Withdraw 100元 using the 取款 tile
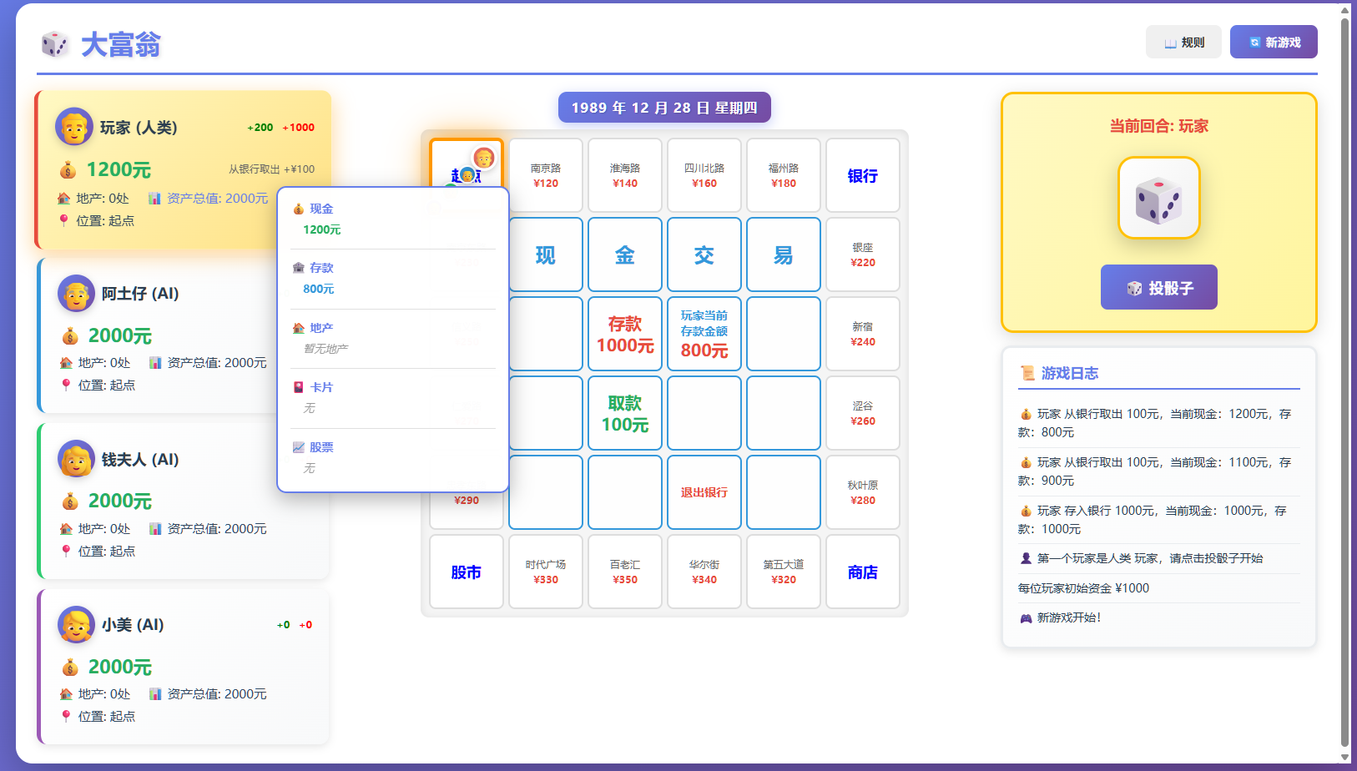The height and width of the screenshot is (771, 1357). (624, 413)
